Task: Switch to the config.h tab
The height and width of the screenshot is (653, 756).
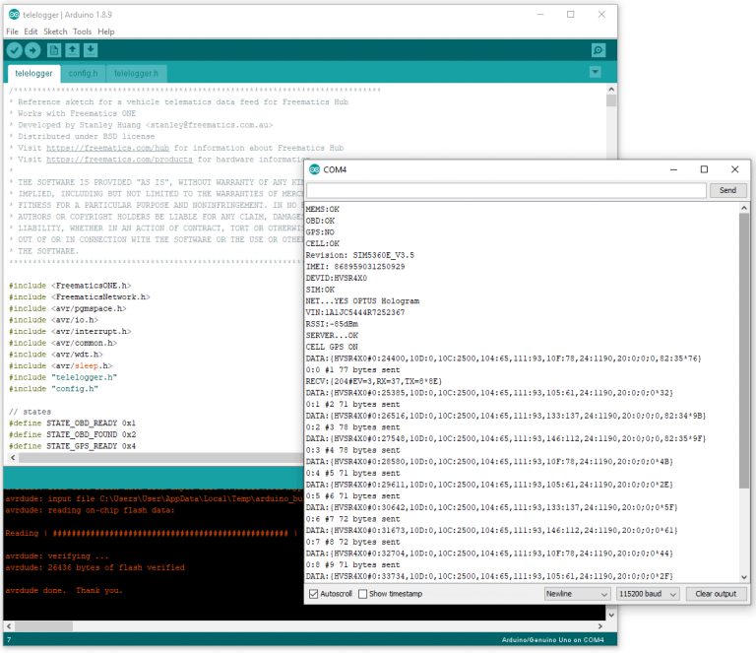Action: (83, 74)
